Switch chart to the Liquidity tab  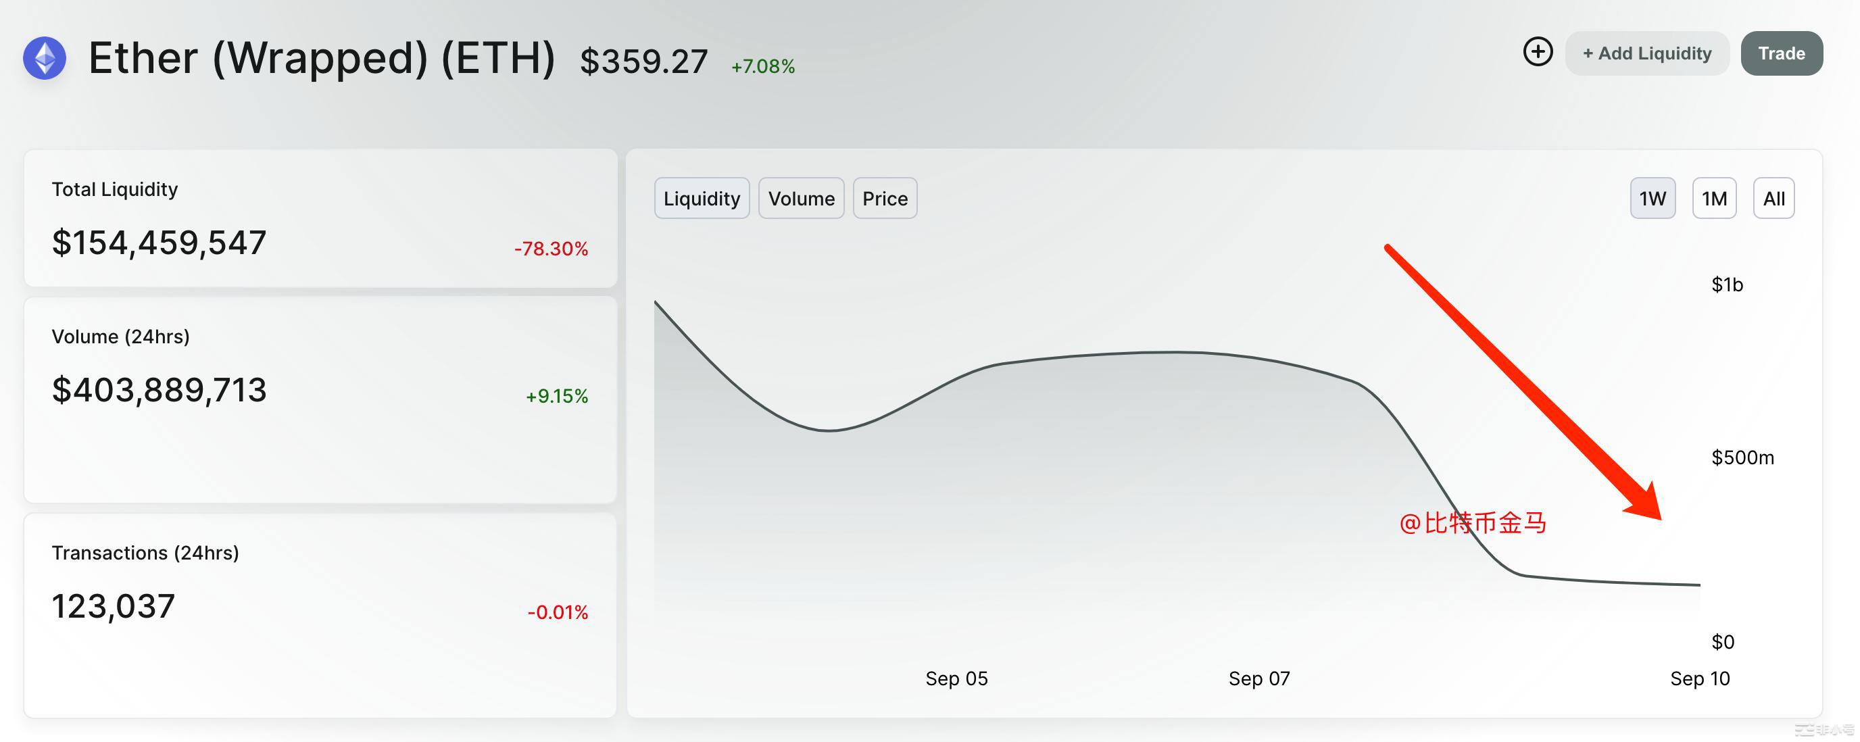pos(701,199)
